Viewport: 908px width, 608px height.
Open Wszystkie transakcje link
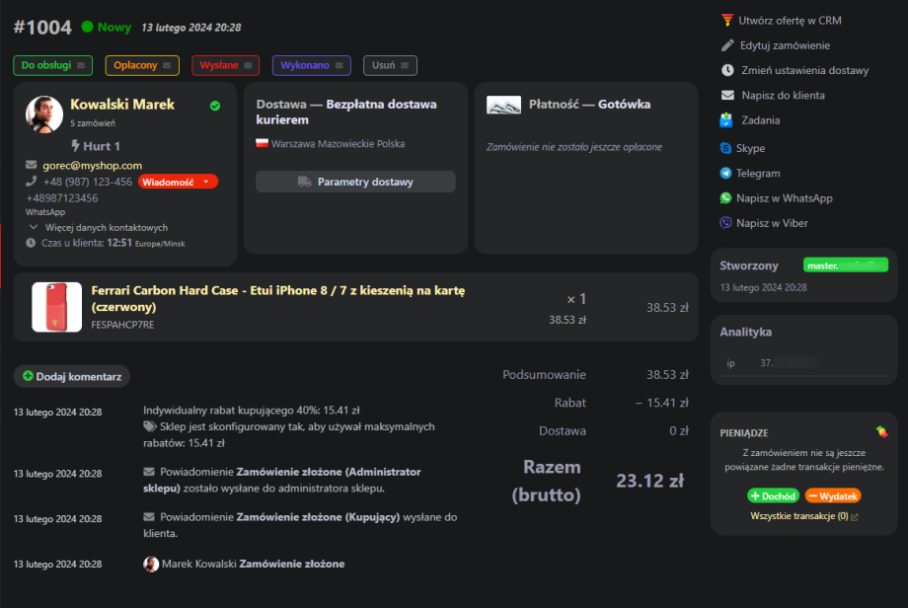(x=803, y=516)
